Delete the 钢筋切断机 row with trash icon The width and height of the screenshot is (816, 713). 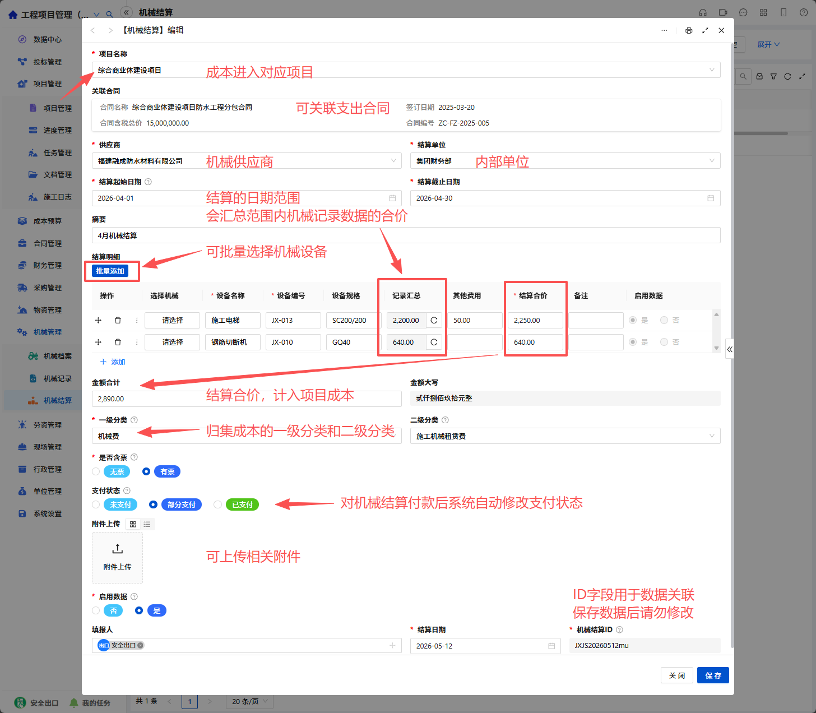click(x=118, y=342)
